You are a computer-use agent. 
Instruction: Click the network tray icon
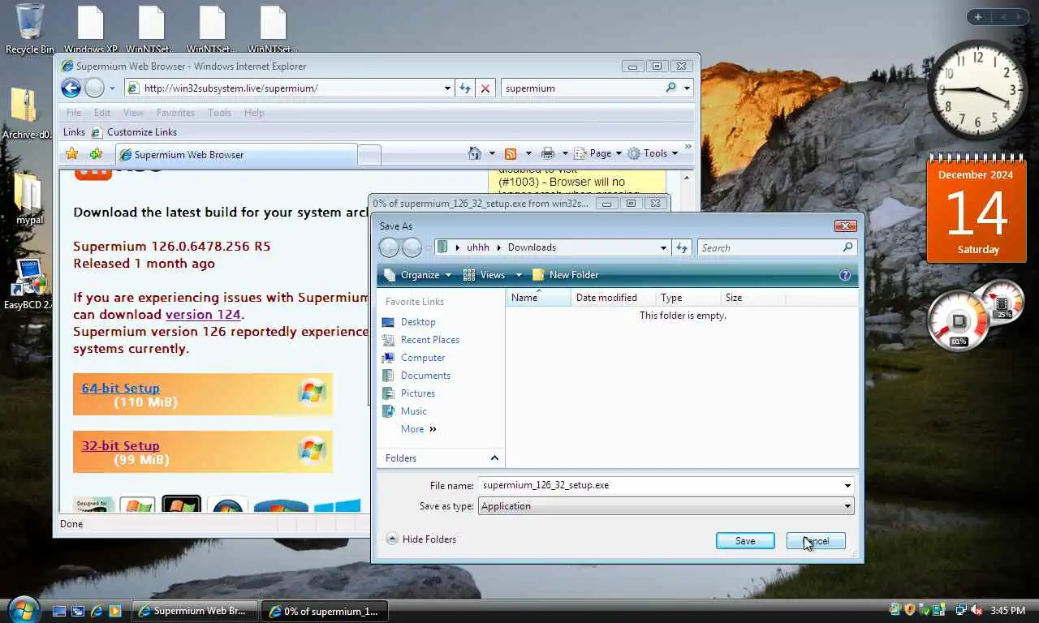(961, 610)
